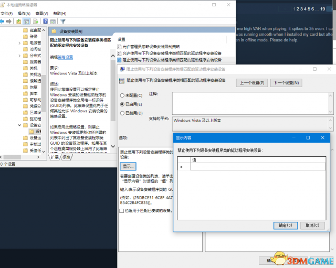Click tree horizontal scrollbar right arrow
336x268 pixels.
(38, 157)
